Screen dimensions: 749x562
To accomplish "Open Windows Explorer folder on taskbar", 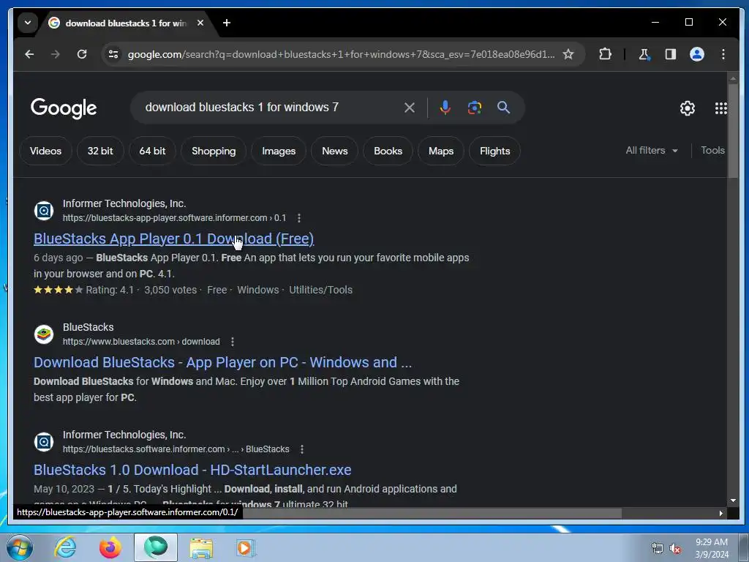I will point(201,548).
